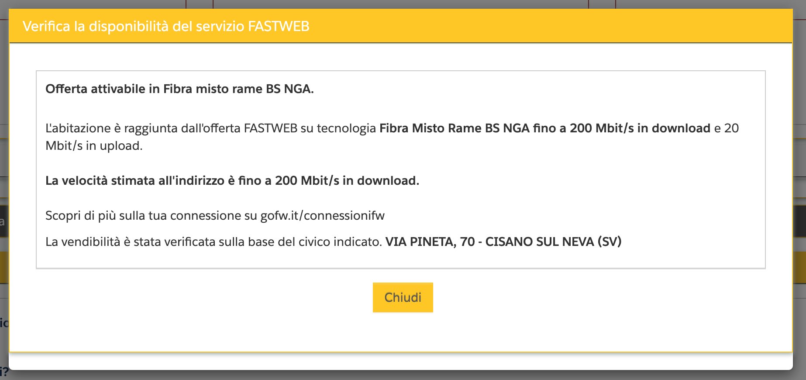Select heading "Offerta attivabile in Fibra misto rame BS NGA."
The width and height of the screenshot is (806, 380).
click(179, 89)
